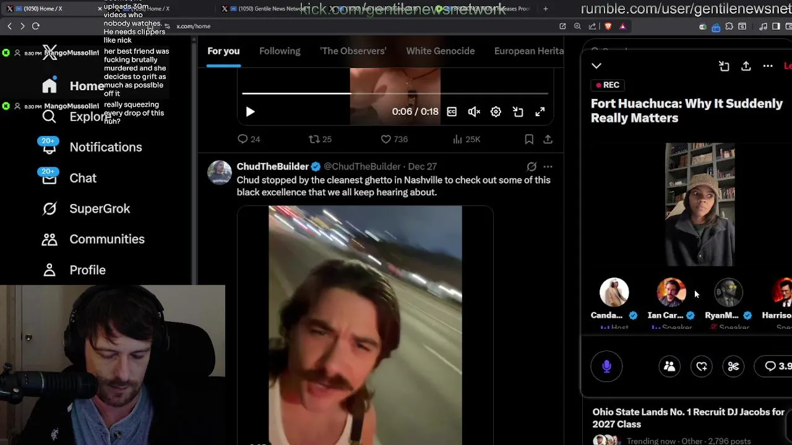Reply to post with 24 comments
This screenshot has width=792, height=445.
click(249, 140)
